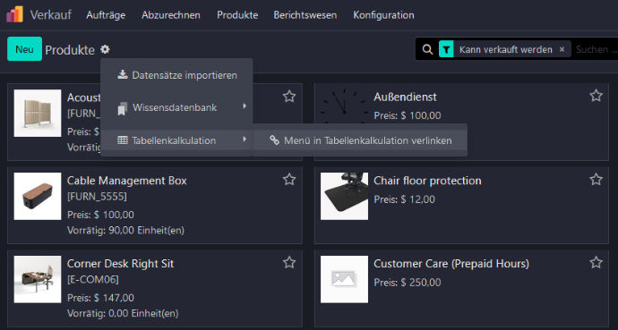Click the gear icon next to Produkte
The image size is (618, 330).
click(105, 49)
